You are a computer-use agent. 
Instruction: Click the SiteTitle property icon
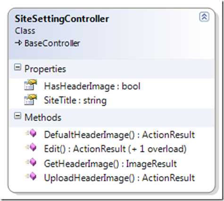(x=31, y=100)
